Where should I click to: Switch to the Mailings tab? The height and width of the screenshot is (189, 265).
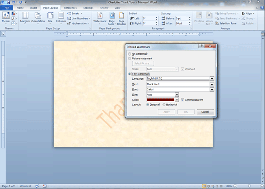88,8
